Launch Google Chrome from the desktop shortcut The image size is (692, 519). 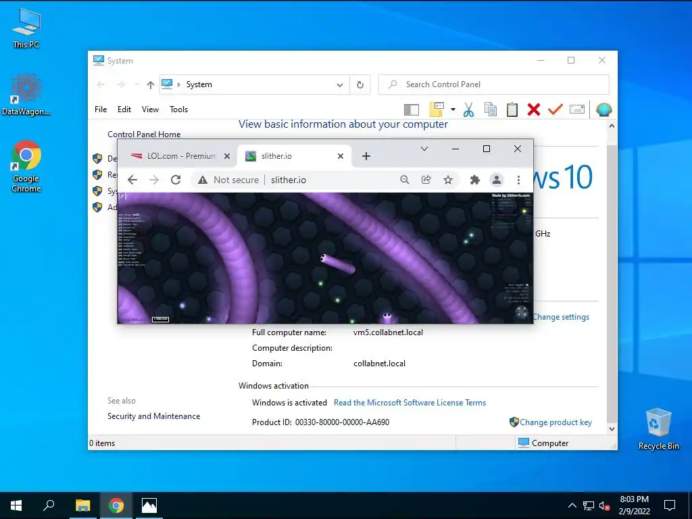(x=26, y=166)
